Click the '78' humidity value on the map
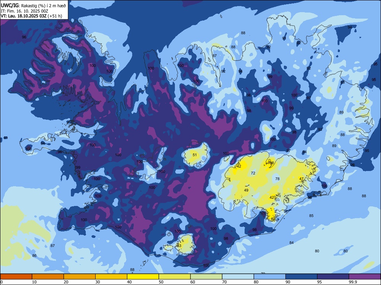Screen dimensions: 381x285 (x=277, y=179)
